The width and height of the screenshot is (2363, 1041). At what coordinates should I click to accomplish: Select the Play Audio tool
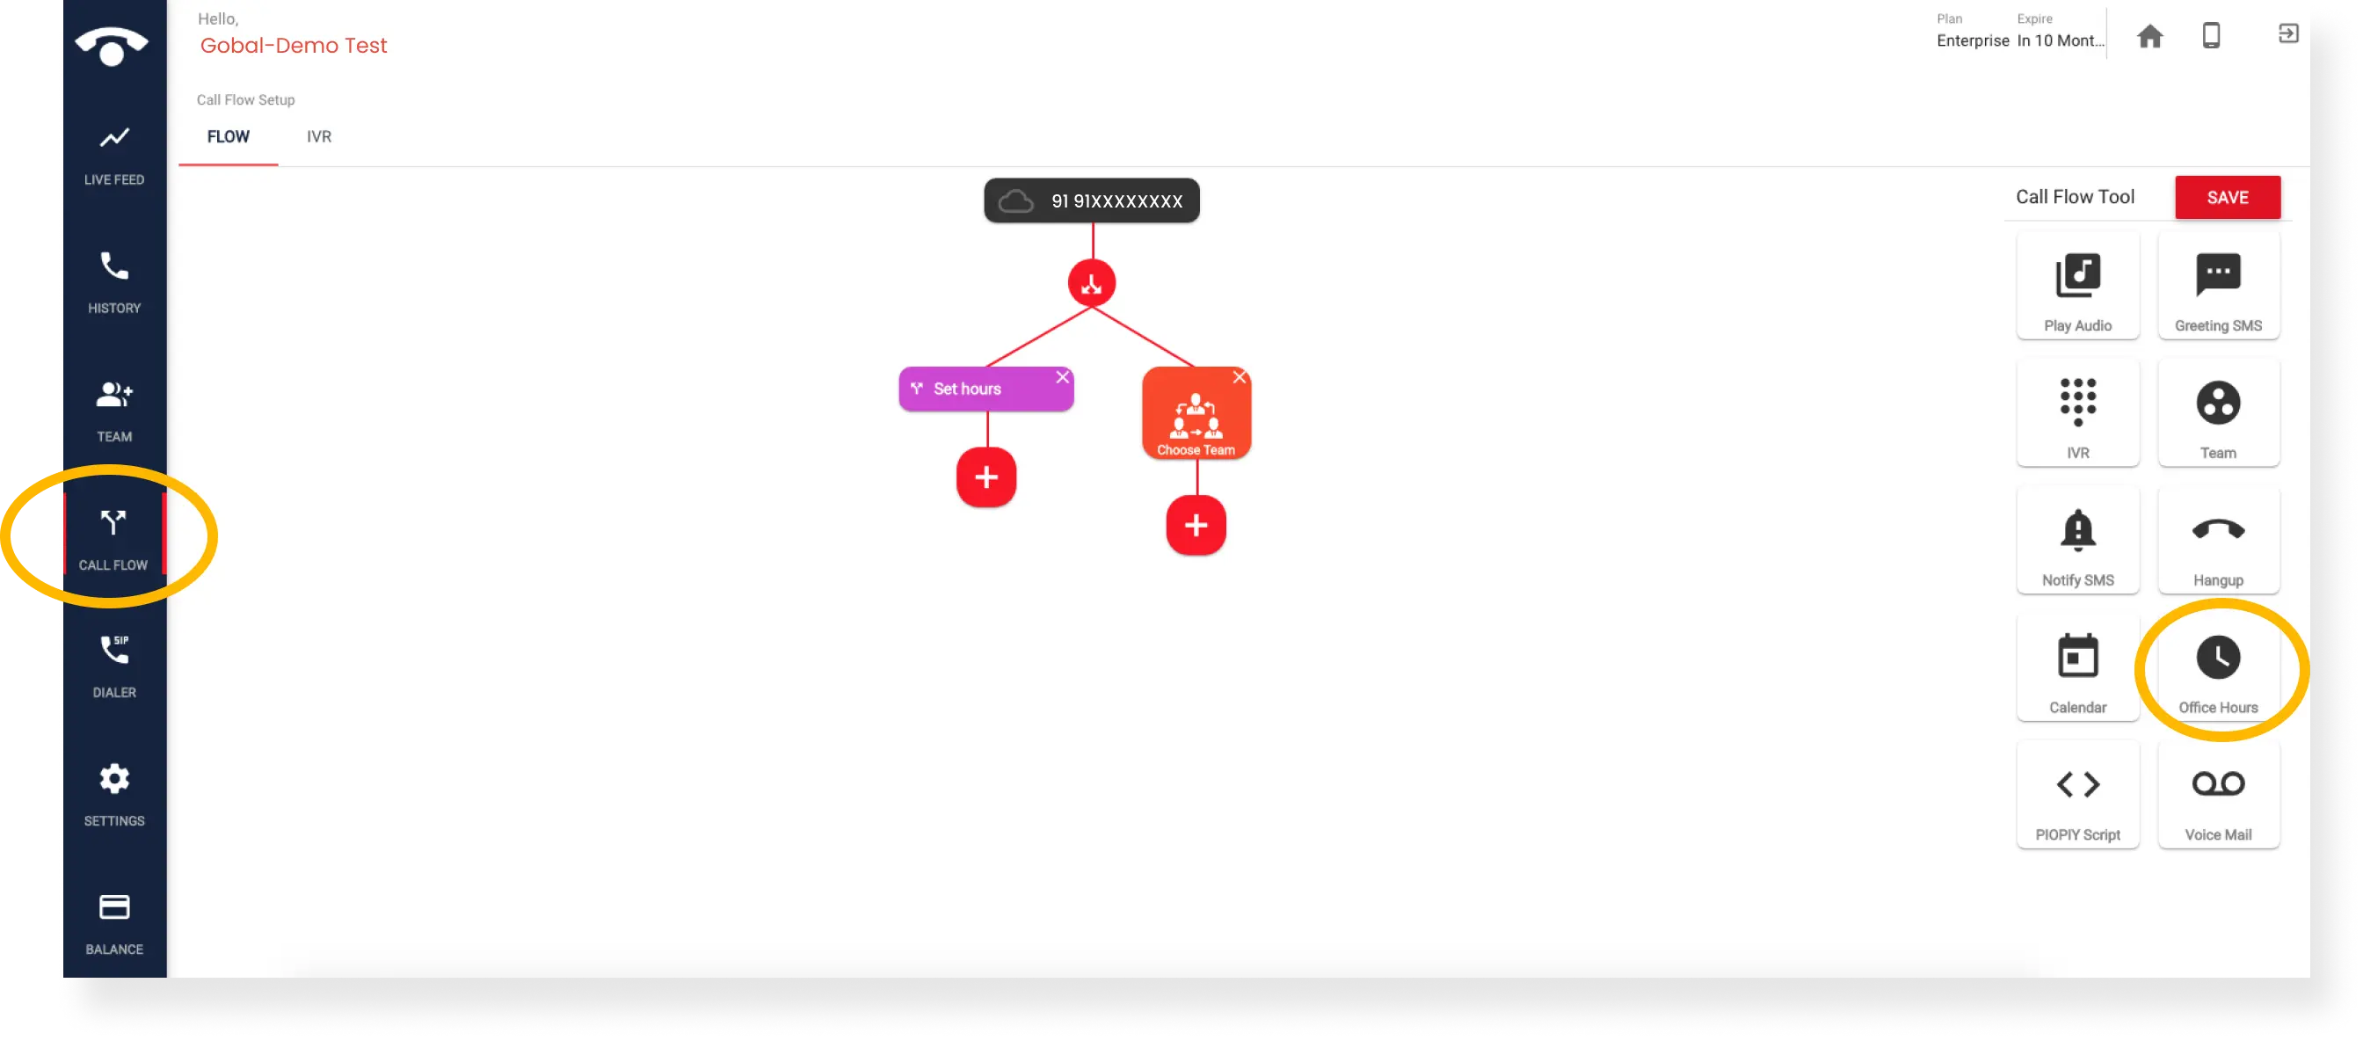pos(2076,288)
